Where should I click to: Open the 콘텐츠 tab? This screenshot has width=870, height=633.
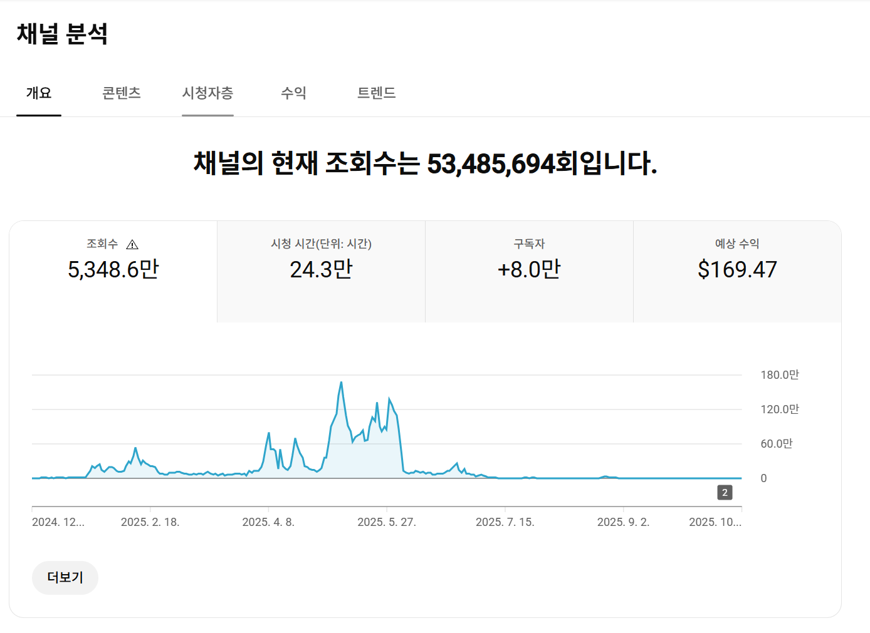click(122, 93)
